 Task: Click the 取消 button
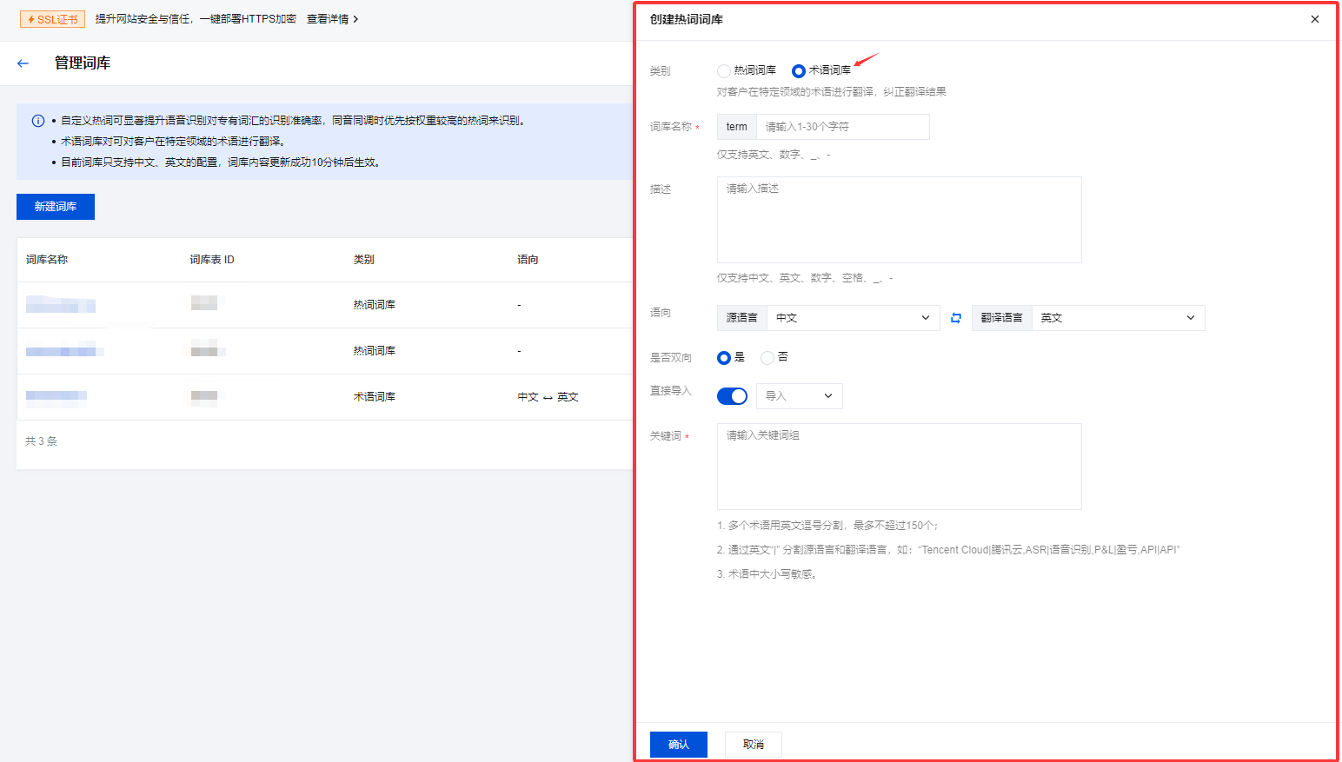[753, 745]
